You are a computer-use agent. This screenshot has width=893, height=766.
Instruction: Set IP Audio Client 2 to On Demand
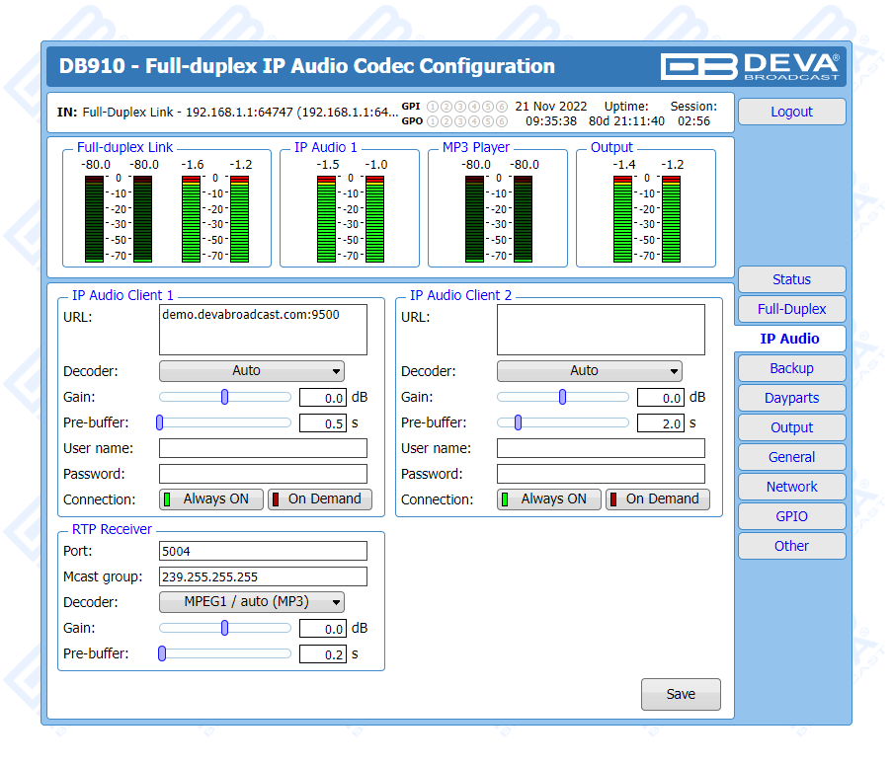pos(658,499)
